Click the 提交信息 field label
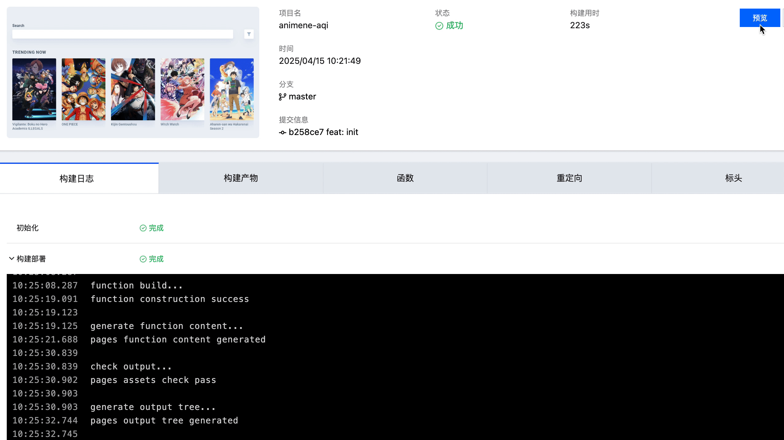 (x=293, y=120)
